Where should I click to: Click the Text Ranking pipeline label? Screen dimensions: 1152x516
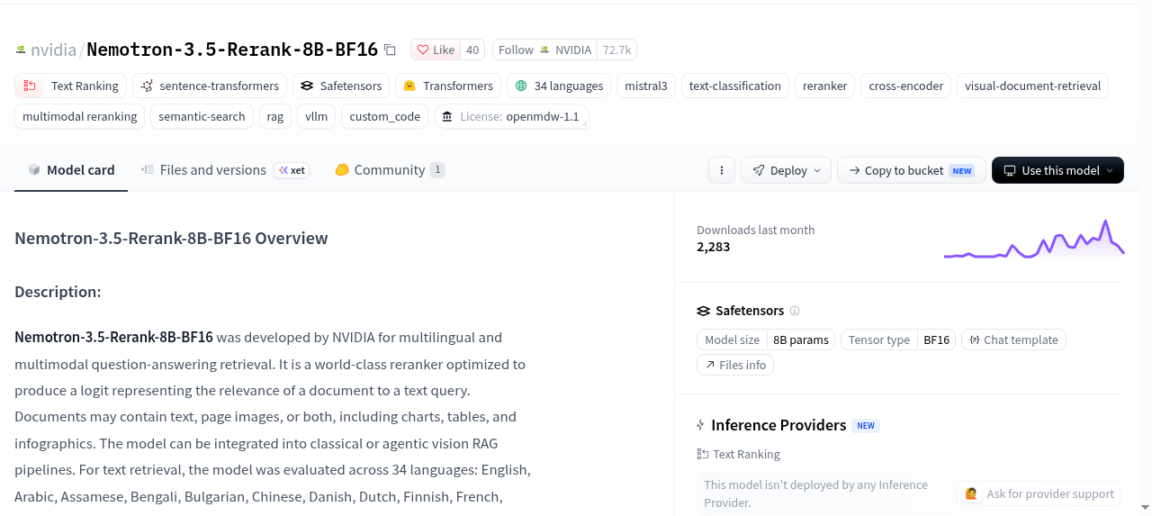(739, 454)
